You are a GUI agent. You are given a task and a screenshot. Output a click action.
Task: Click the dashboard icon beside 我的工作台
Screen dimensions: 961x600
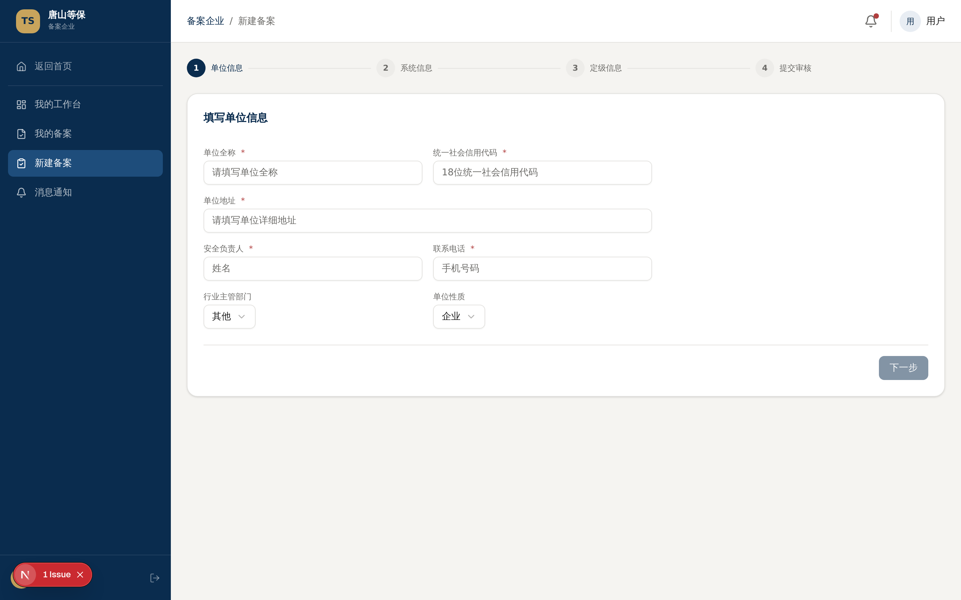click(x=21, y=104)
